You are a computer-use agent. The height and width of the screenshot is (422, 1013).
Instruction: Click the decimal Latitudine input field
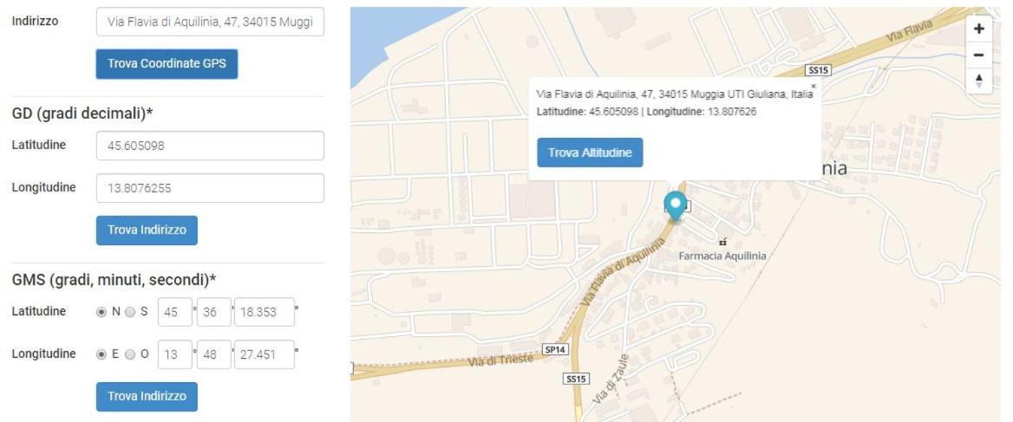[x=210, y=146]
